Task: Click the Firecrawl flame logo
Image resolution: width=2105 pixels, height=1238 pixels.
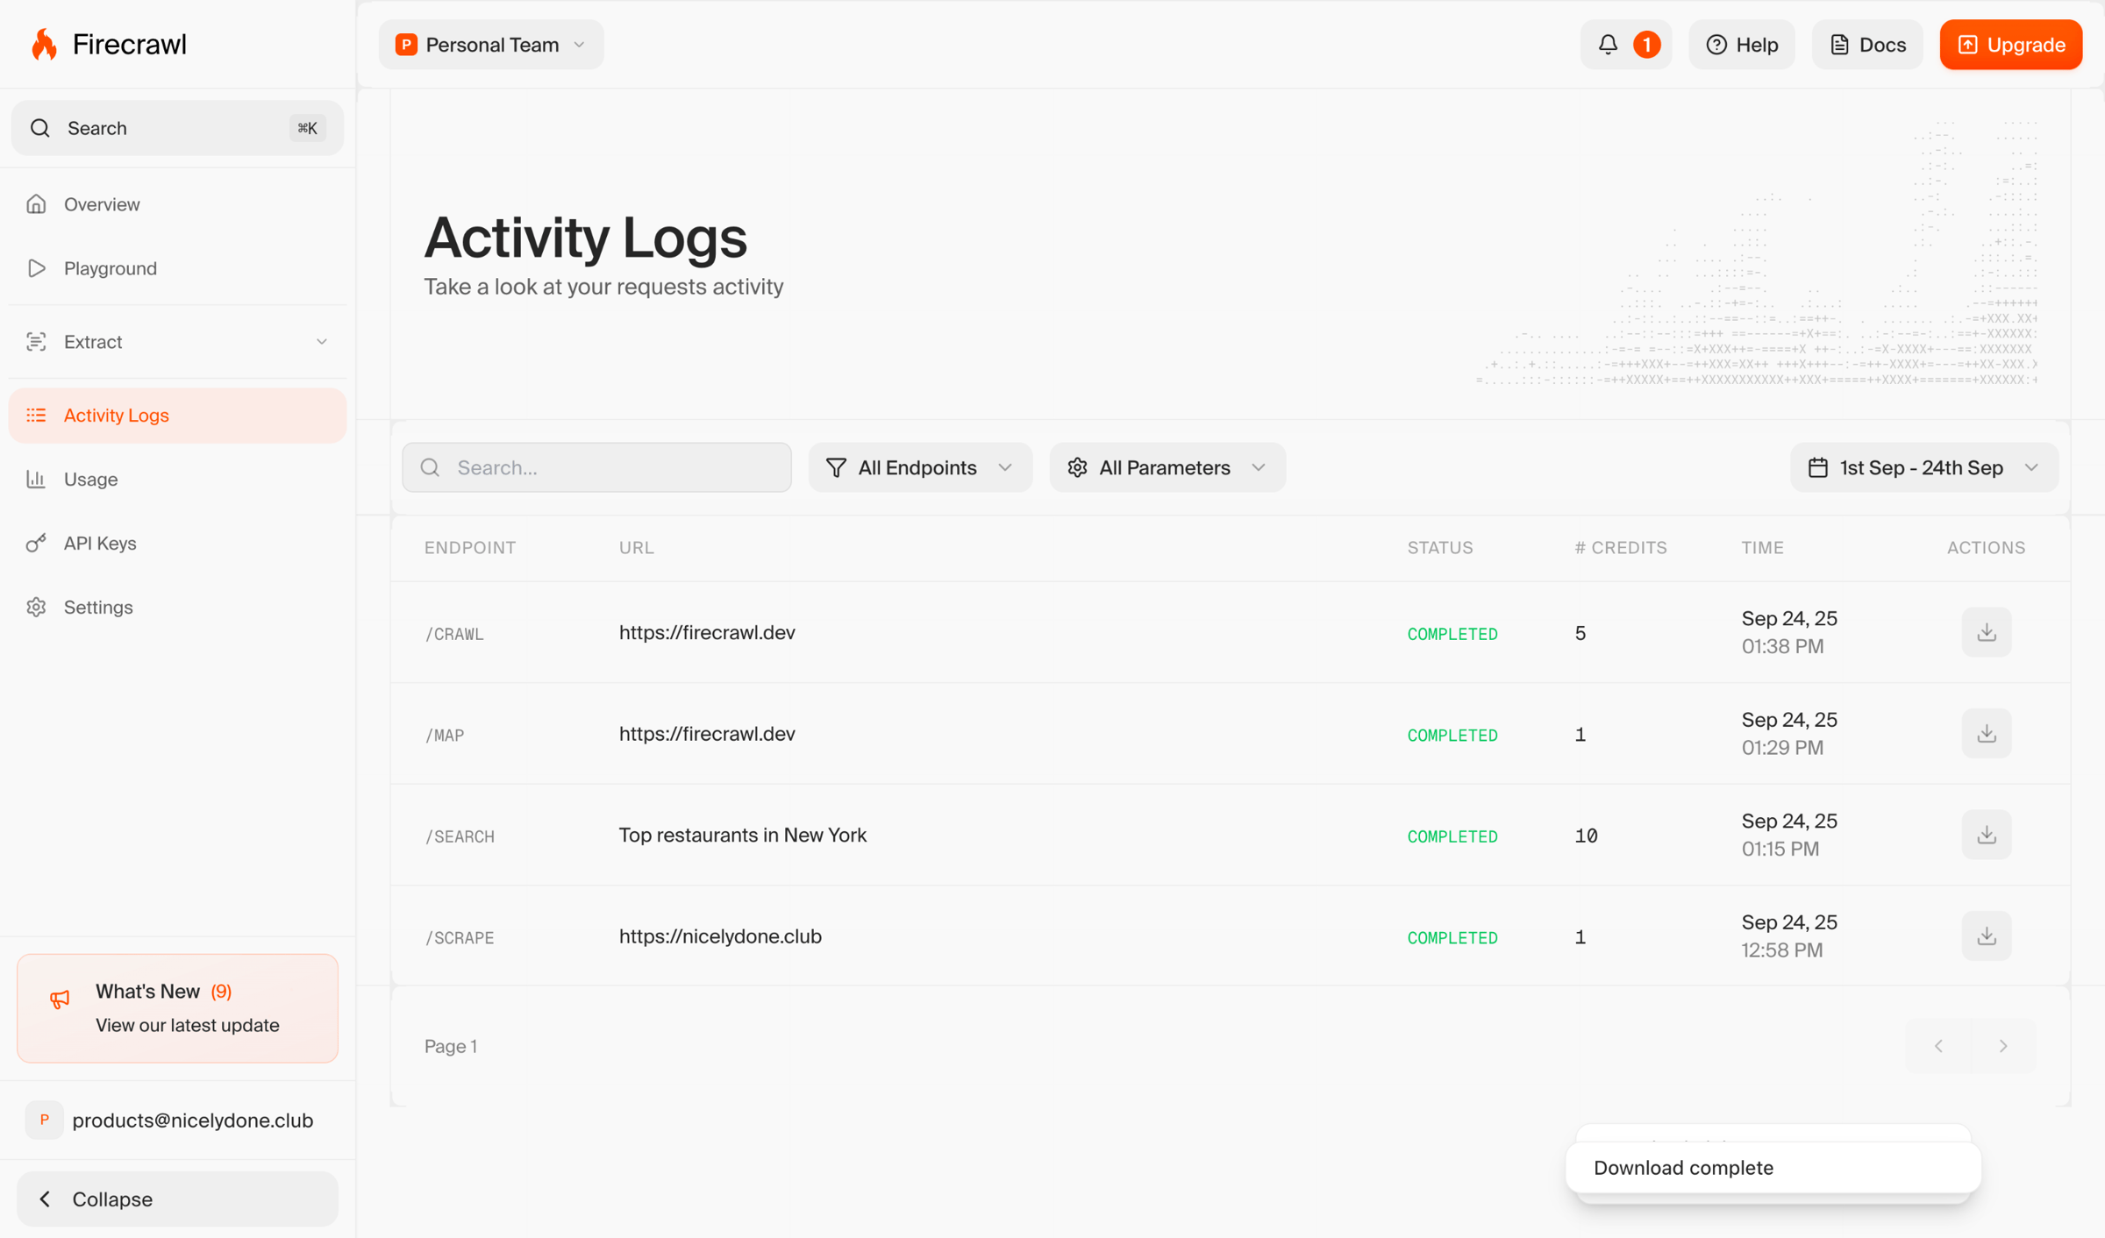Action: (43, 44)
